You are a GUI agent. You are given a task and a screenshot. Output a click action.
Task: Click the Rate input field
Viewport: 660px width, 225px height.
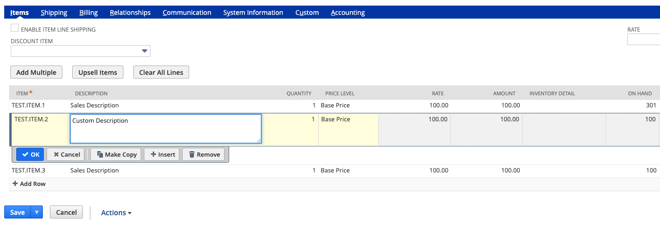pyautogui.click(x=644, y=40)
